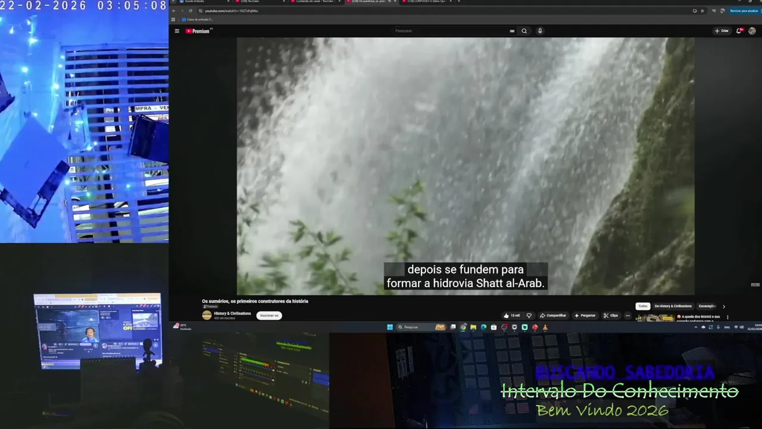This screenshot has width=762, height=429.
Task: Open the YouTube account avatar menu
Action: [x=752, y=31]
